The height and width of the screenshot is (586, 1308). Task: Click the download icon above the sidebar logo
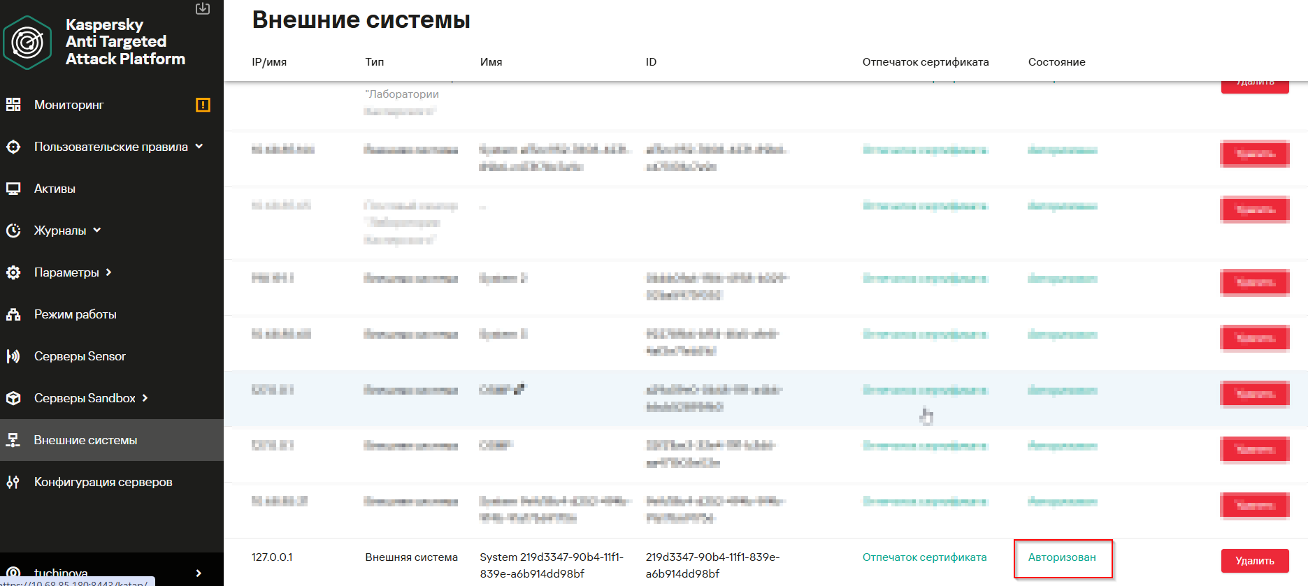(203, 8)
